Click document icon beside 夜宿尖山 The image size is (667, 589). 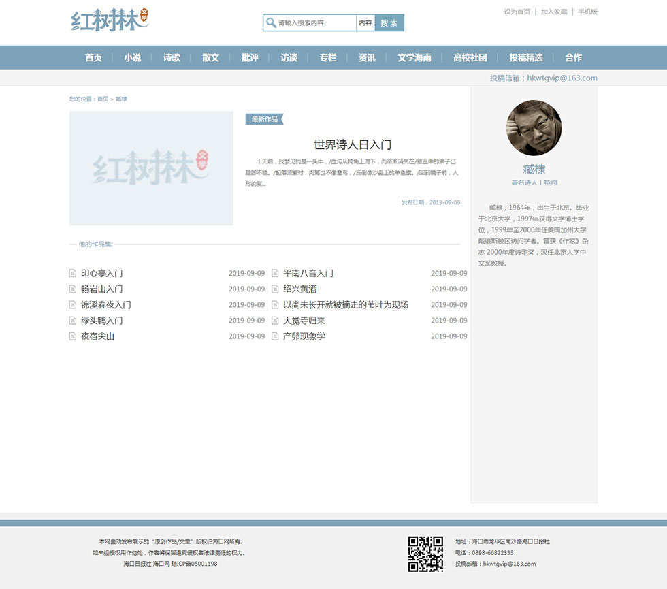(x=73, y=336)
